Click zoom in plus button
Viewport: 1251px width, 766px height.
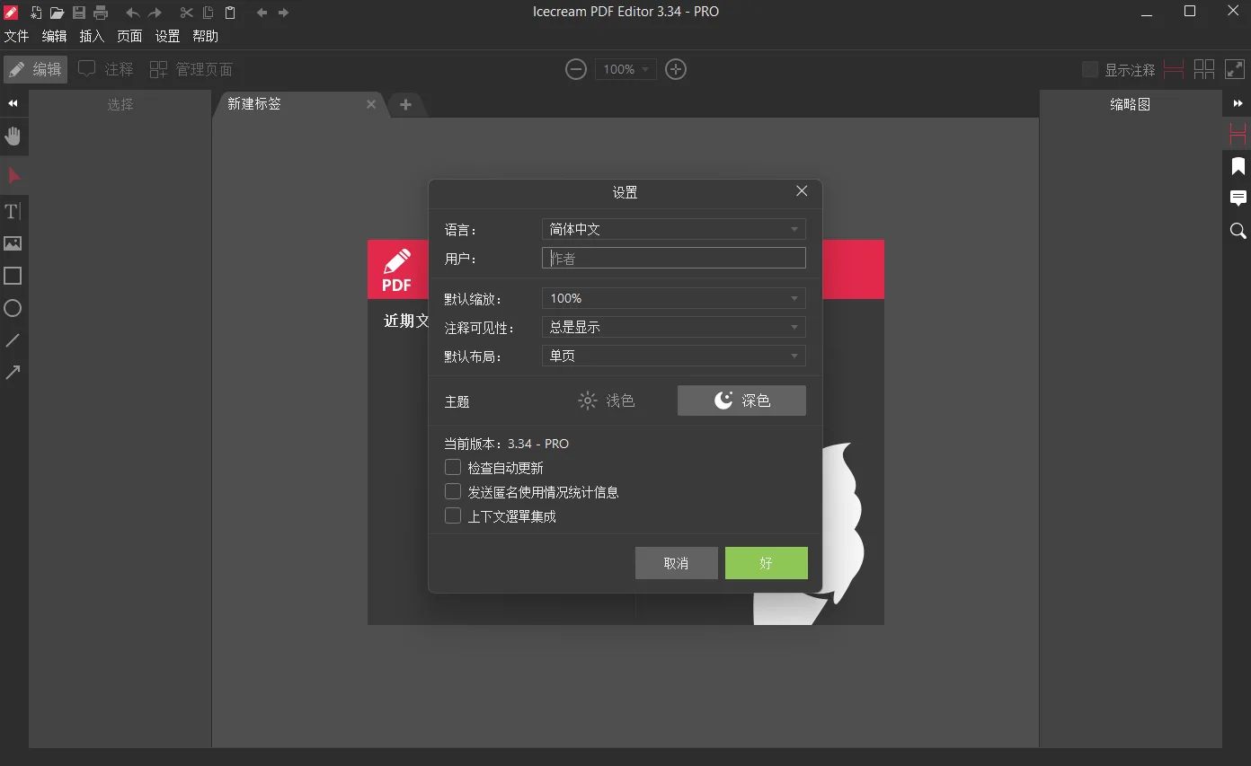point(676,69)
